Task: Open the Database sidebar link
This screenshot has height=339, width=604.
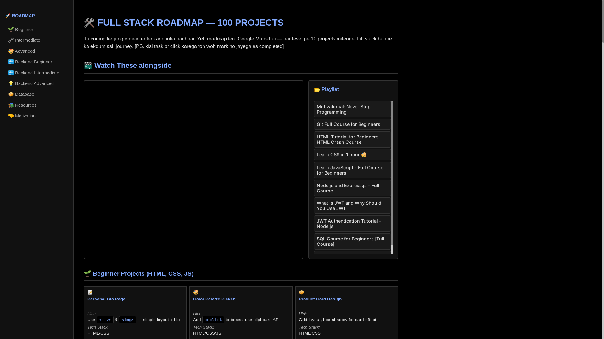Action: 36,94
